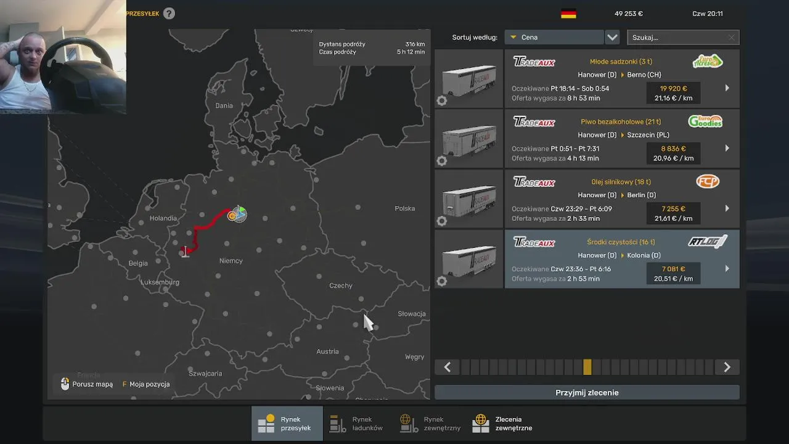Select offer Hanower to Berno (CH)

622,78
